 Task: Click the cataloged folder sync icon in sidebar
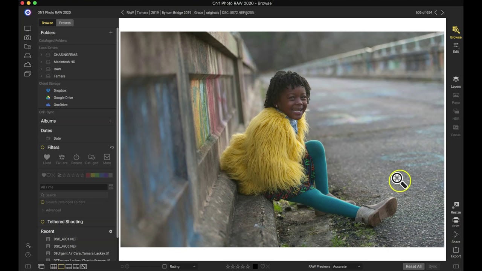coord(27,47)
